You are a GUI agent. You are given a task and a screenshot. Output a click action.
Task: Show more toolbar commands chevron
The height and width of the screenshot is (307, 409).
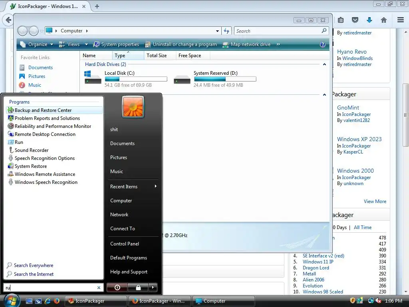click(278, 44)
